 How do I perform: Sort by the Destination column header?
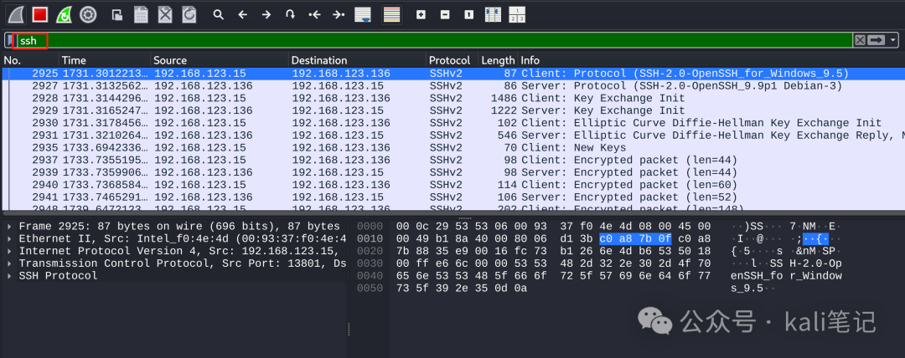click(x=357, y=60)
